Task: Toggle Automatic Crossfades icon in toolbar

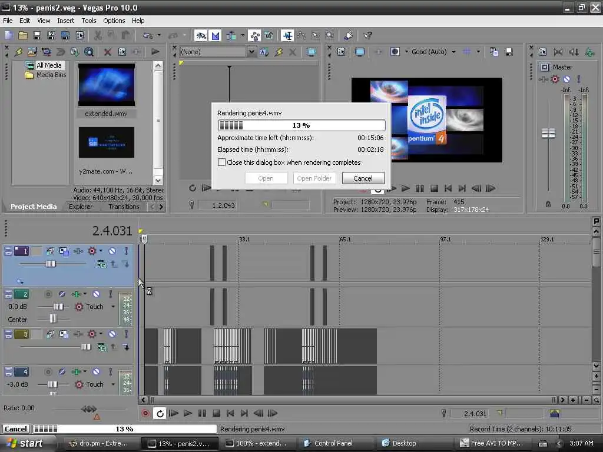Action: pyautogui.click(x=216, y=35)
